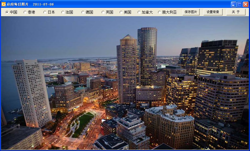Select 法国 as the image region
Screen dimensions: 250x151
pyautogui.click(x=63, y=12)
